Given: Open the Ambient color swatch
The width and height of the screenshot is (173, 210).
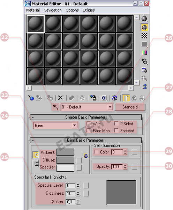Looking at the screenshot, I should click(x=65, y=152).
